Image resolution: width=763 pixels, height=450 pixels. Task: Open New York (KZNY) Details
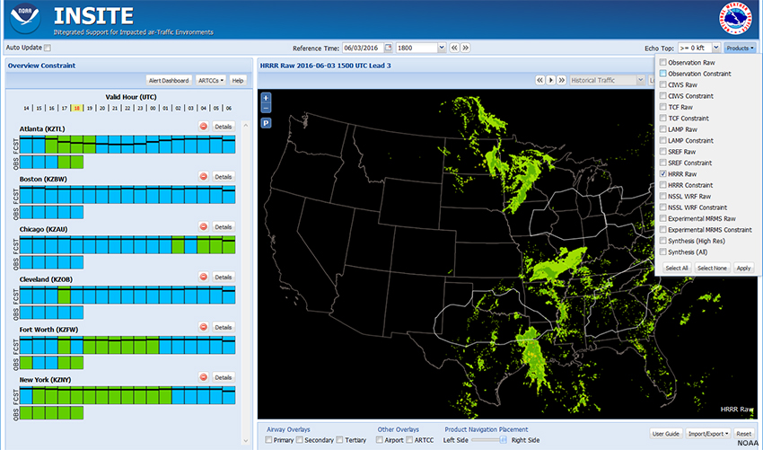tap(224, 377)
